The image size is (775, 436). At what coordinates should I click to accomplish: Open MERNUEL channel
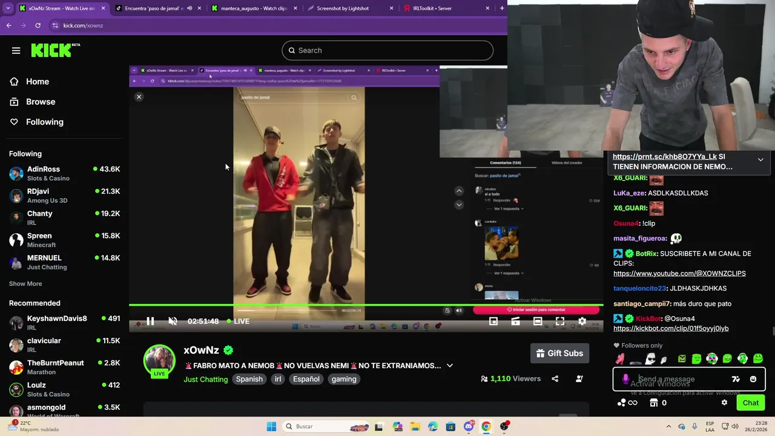pyautogui.click(x=64, y=262)
